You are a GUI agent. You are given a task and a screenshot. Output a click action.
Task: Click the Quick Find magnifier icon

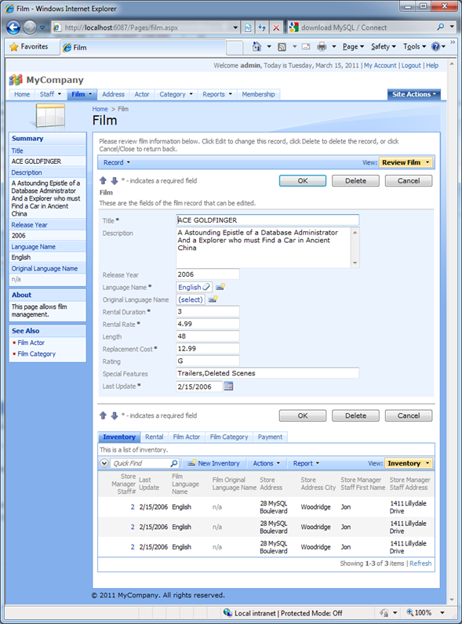pyautogui.click(x=174, y=463)
